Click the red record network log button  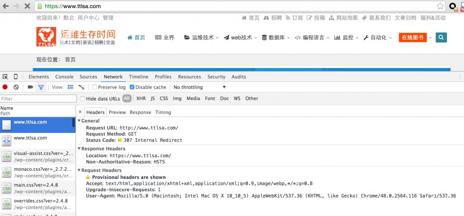[5, 87]
